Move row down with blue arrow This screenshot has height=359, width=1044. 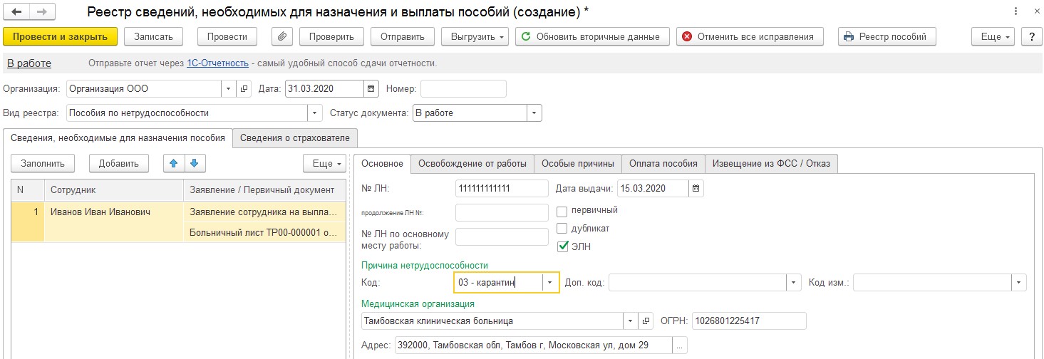tap(195, 163)
